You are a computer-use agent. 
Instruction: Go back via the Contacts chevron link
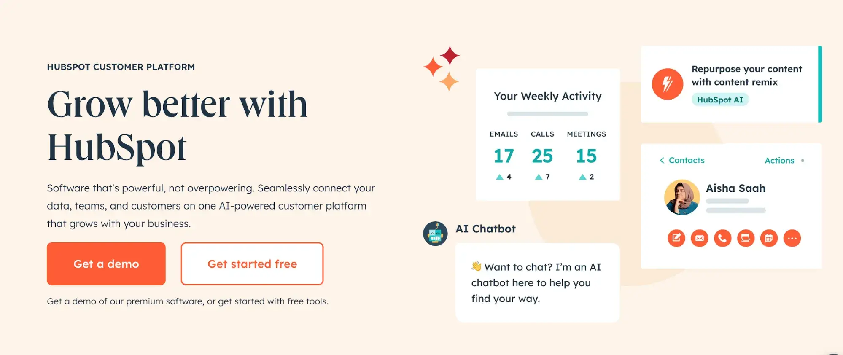click(x=682, y=160)
